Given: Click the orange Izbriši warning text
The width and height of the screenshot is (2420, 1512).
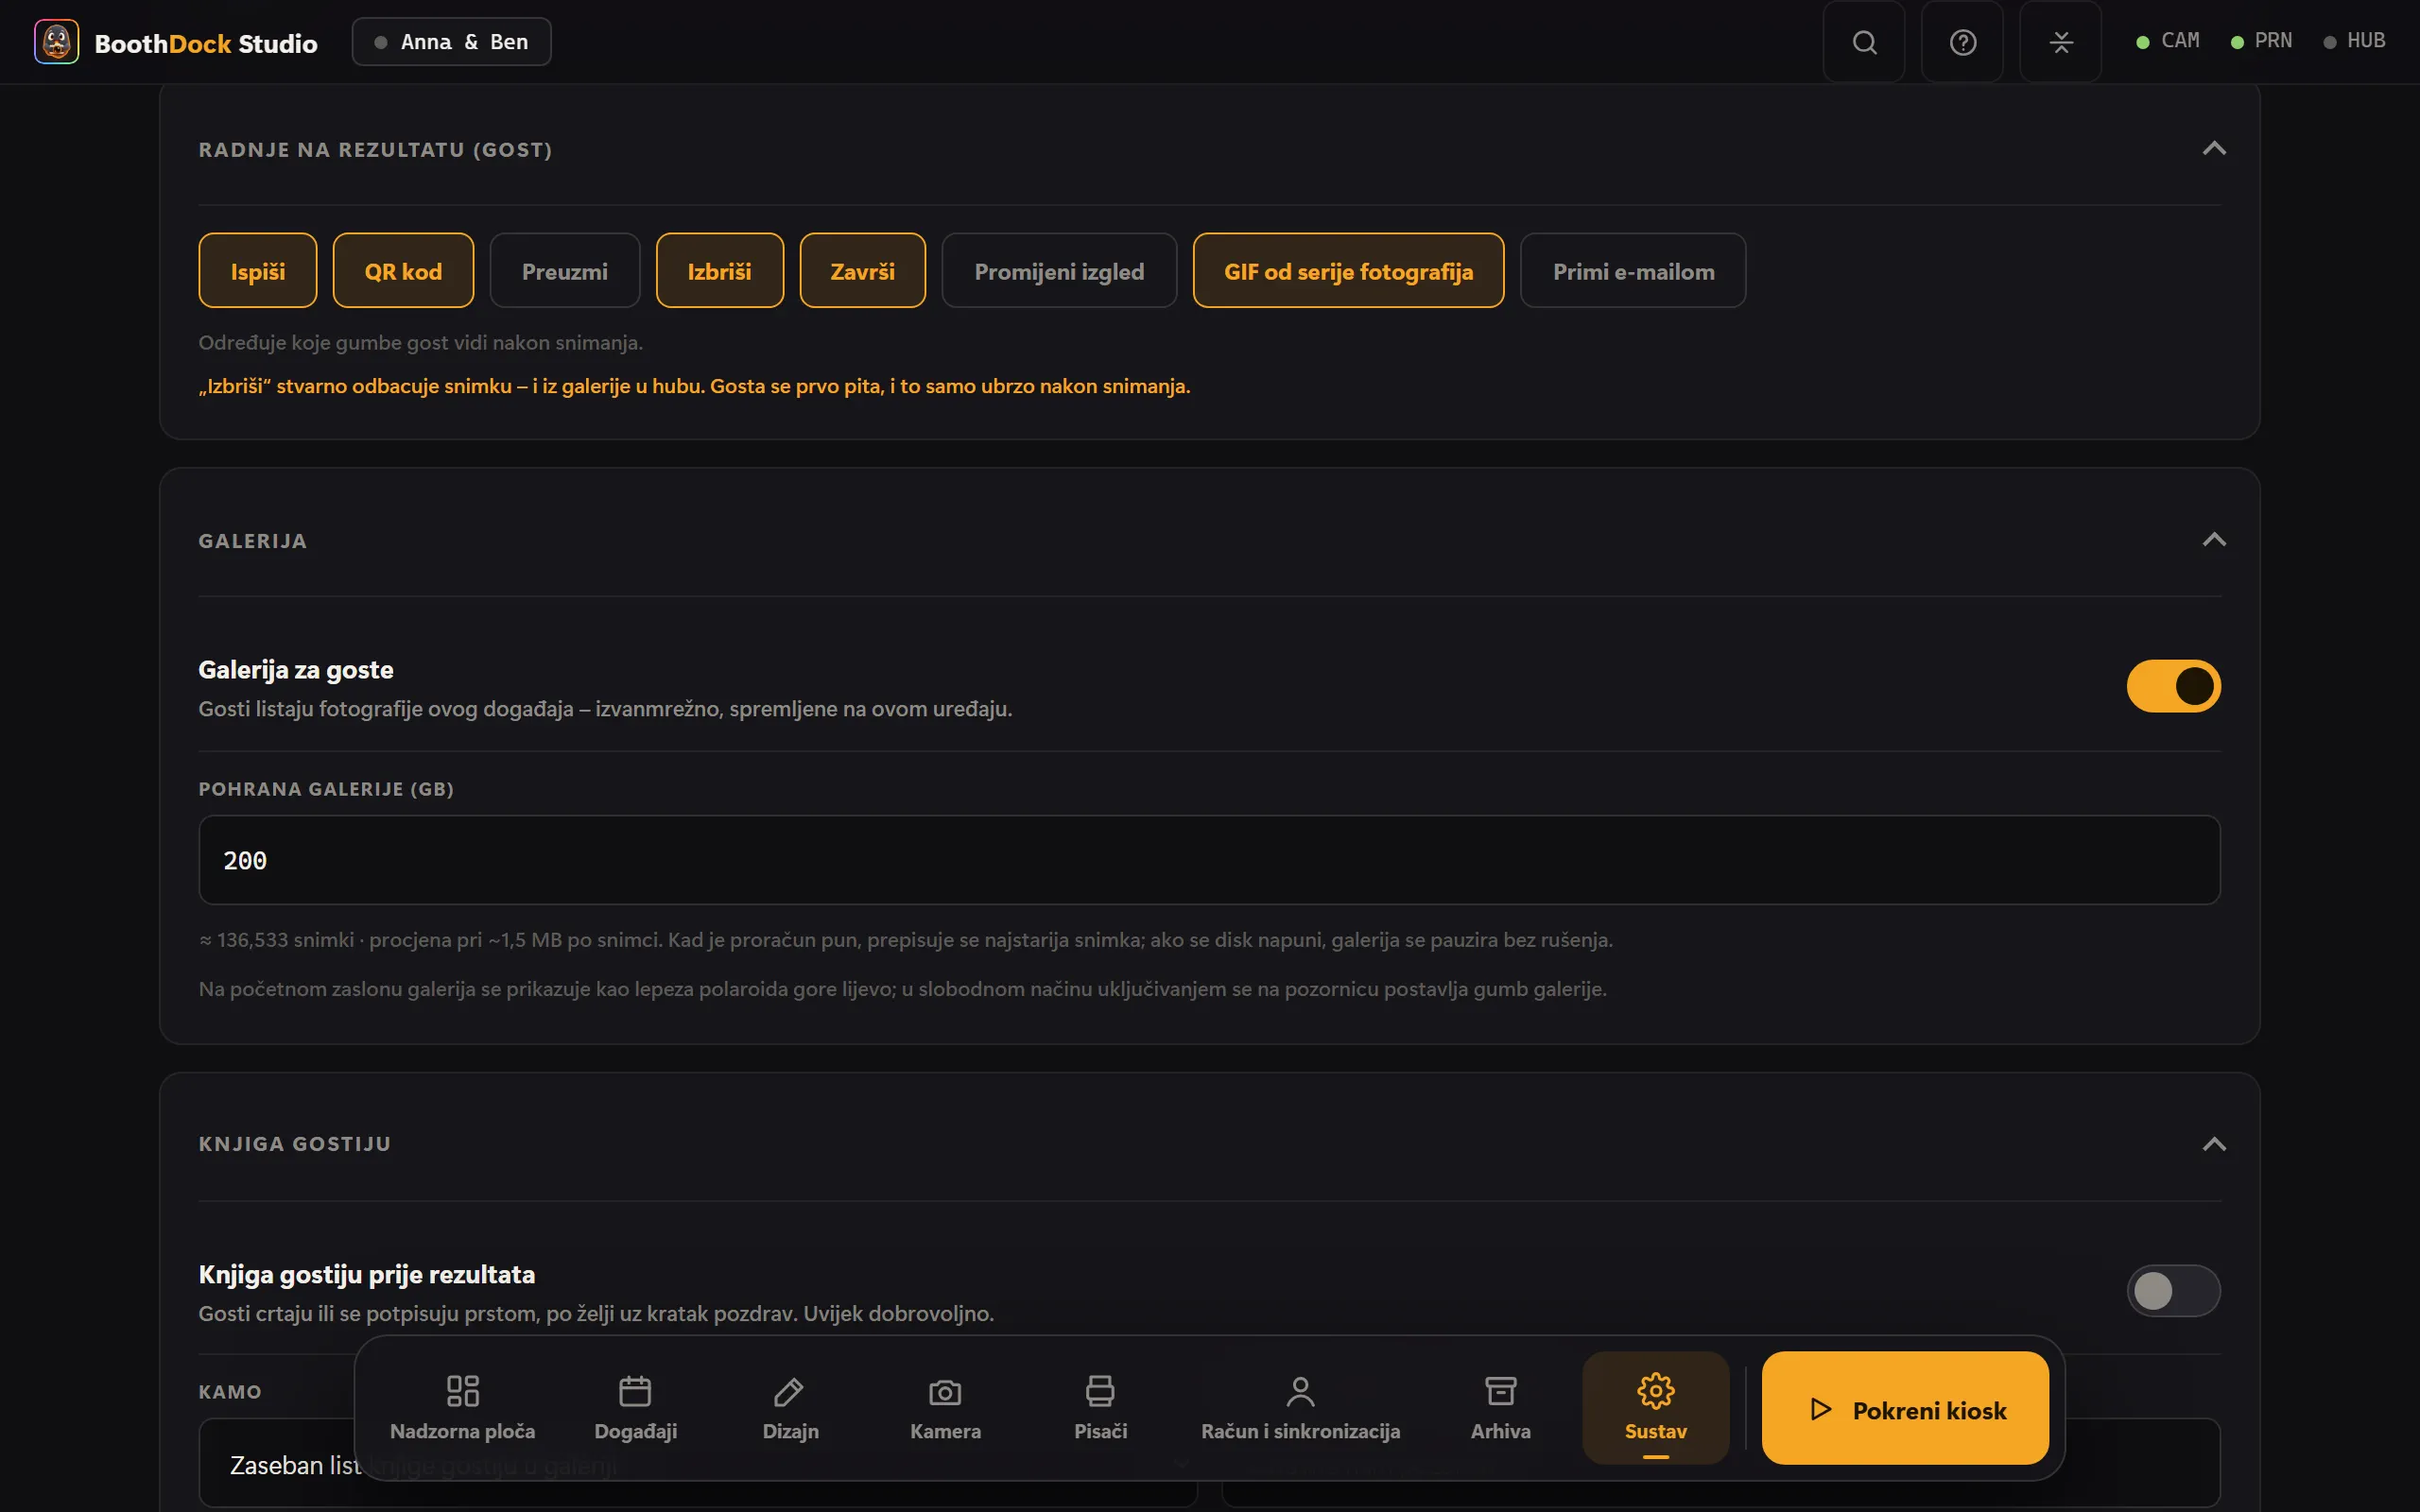Looking at the screenshot, I should pos(694,386).
